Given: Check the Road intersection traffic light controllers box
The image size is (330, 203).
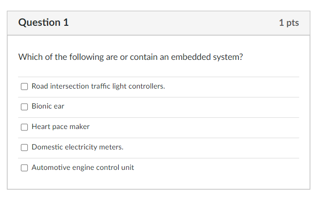Looking at the screenshot, I should [x=24, y=86].
